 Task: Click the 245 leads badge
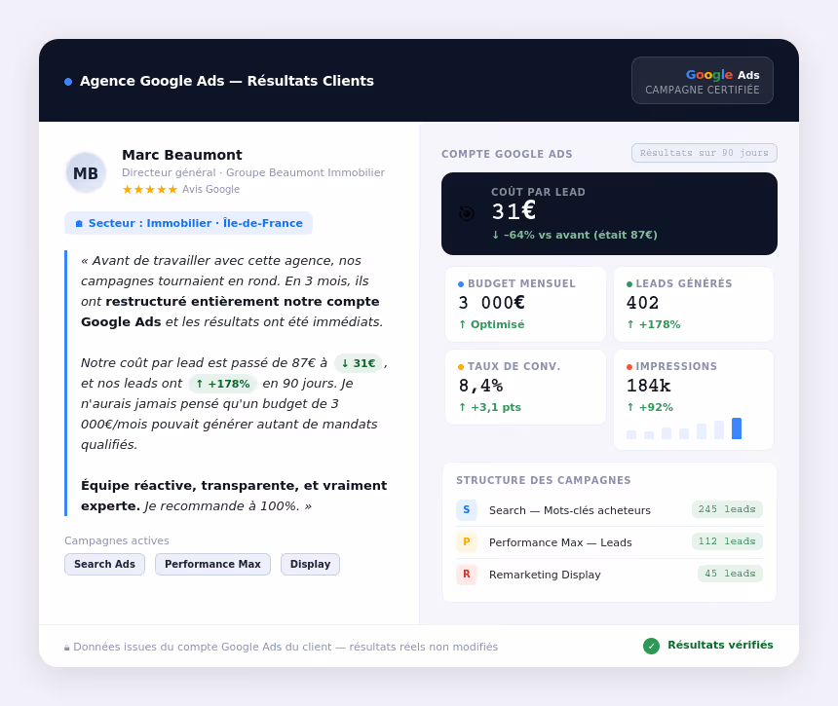(x=727, y=509)
